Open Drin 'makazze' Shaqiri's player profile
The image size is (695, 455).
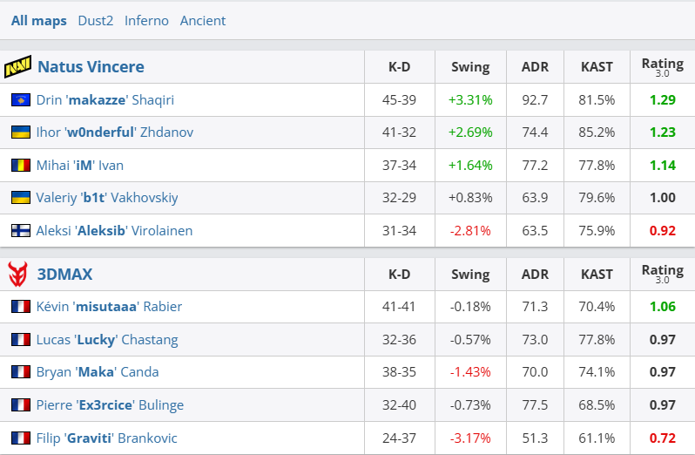(105, 100)
